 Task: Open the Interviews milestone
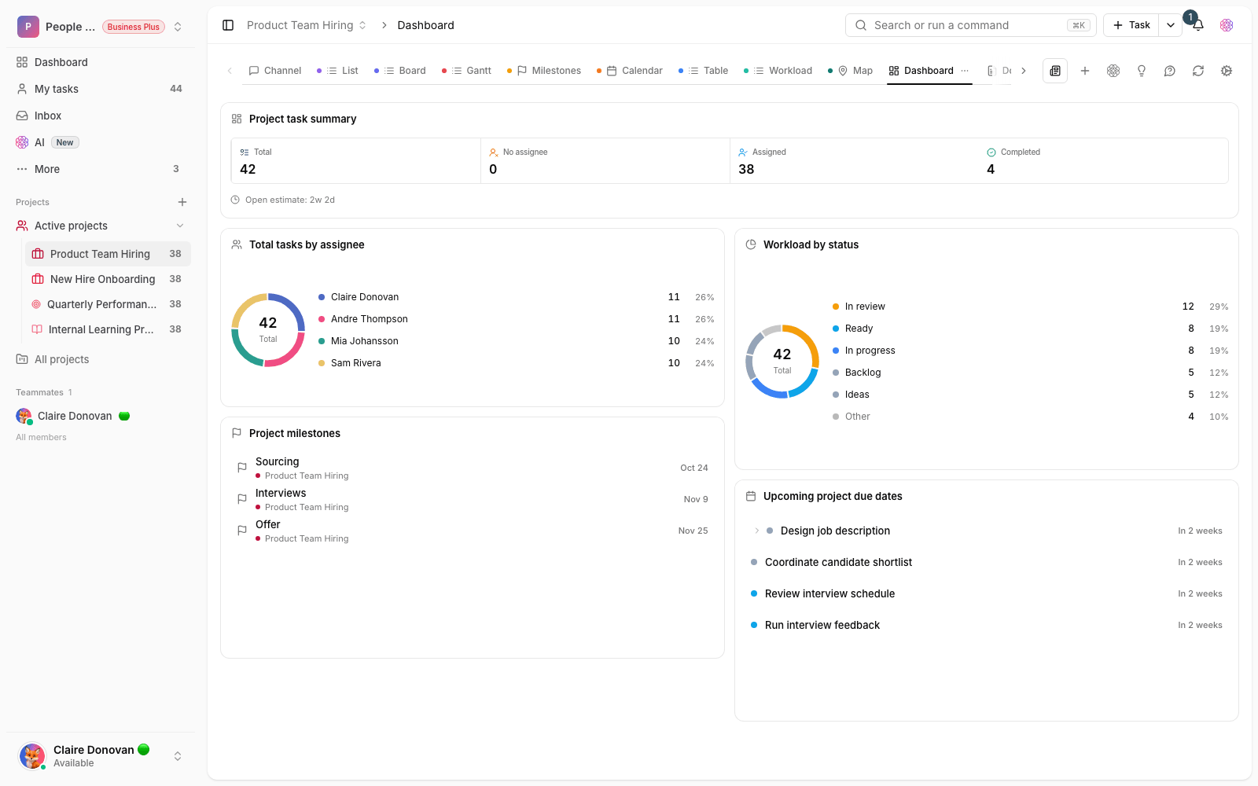pyautogui.click(x=473, y=499)
